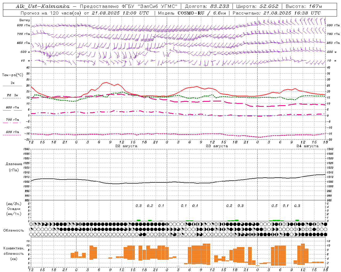341x272 pixels.
Task: Click the Облачность panel label
Action: [14, 231]
